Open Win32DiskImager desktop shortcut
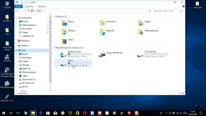The image size is (206, 116). pyautogui.click(x=7, y=84)
